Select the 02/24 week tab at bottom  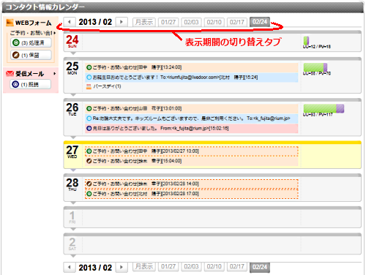[x=260, y=267]
